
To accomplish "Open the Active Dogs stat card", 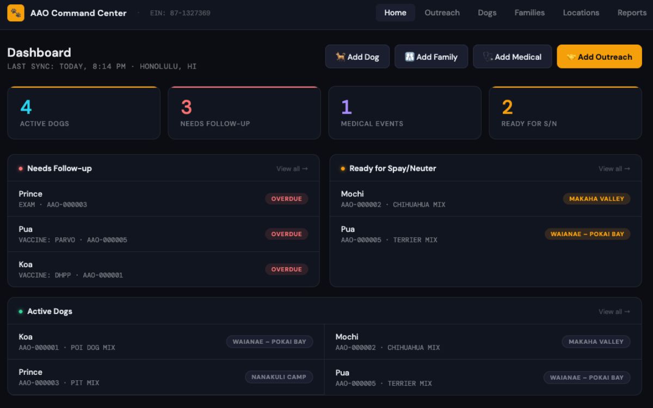I will (84, 113).
